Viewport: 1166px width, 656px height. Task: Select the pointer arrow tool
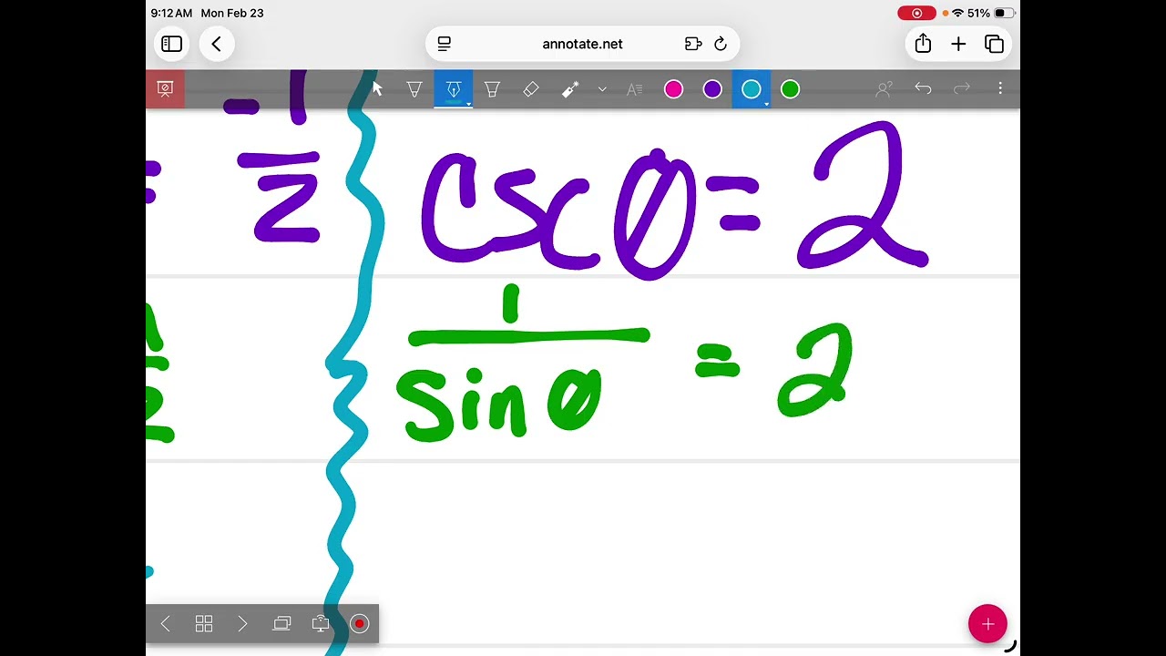pyautogui.click(x=377, y=88)
